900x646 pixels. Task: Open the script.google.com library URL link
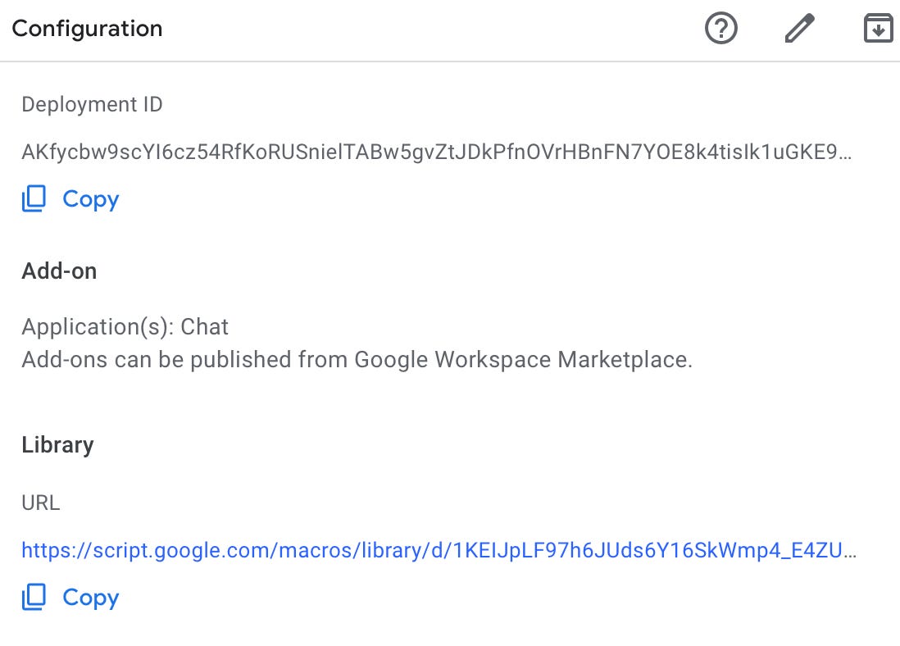(x=439, y=550)
